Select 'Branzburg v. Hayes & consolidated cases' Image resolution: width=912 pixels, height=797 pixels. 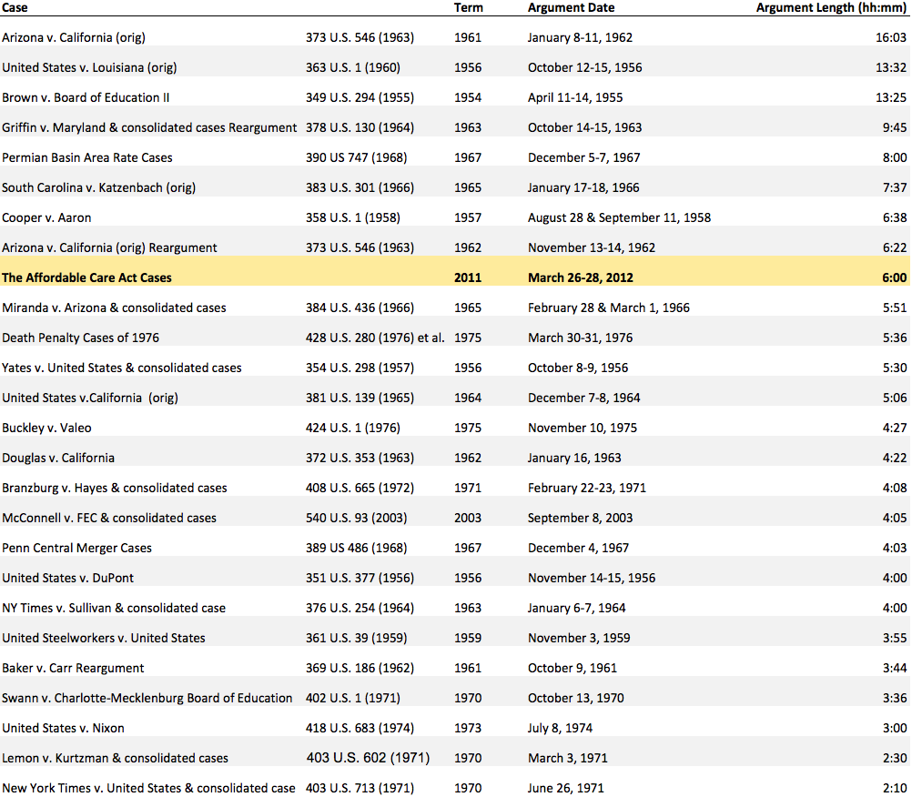point(115,489)
